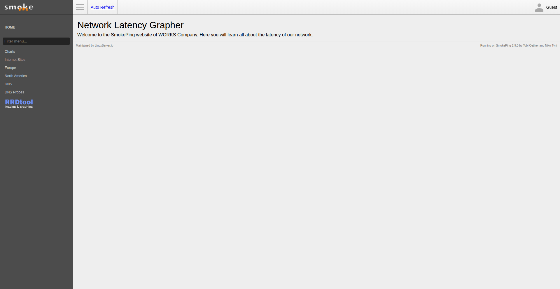Open the SmokePing-2.9.0 footer link
This screenshot has width=560, height=289.
(507, 46)
